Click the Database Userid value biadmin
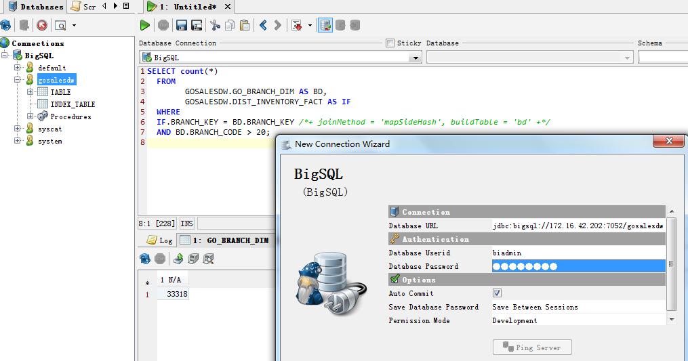 tap(507, 253)
